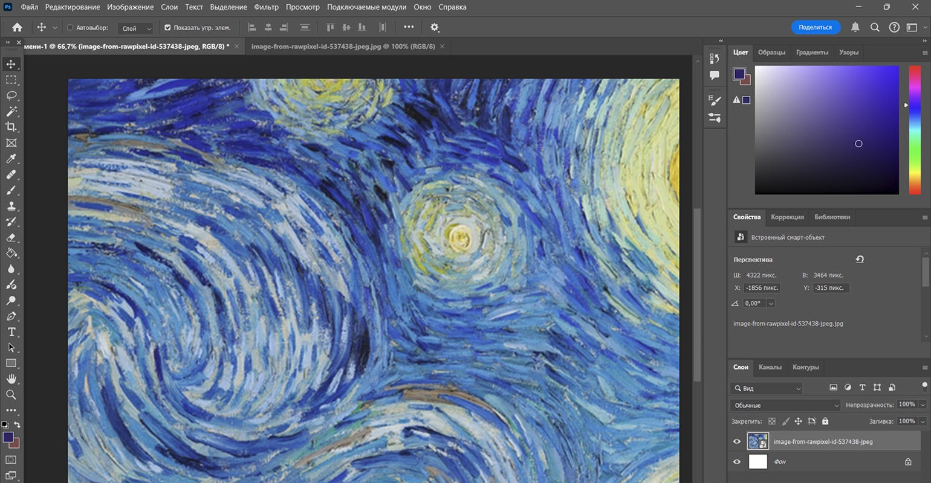Toggle lock all in Layers panel
The height and width of the screenshot is (483, 931).
pyautogui.click(x=825, y=421)
